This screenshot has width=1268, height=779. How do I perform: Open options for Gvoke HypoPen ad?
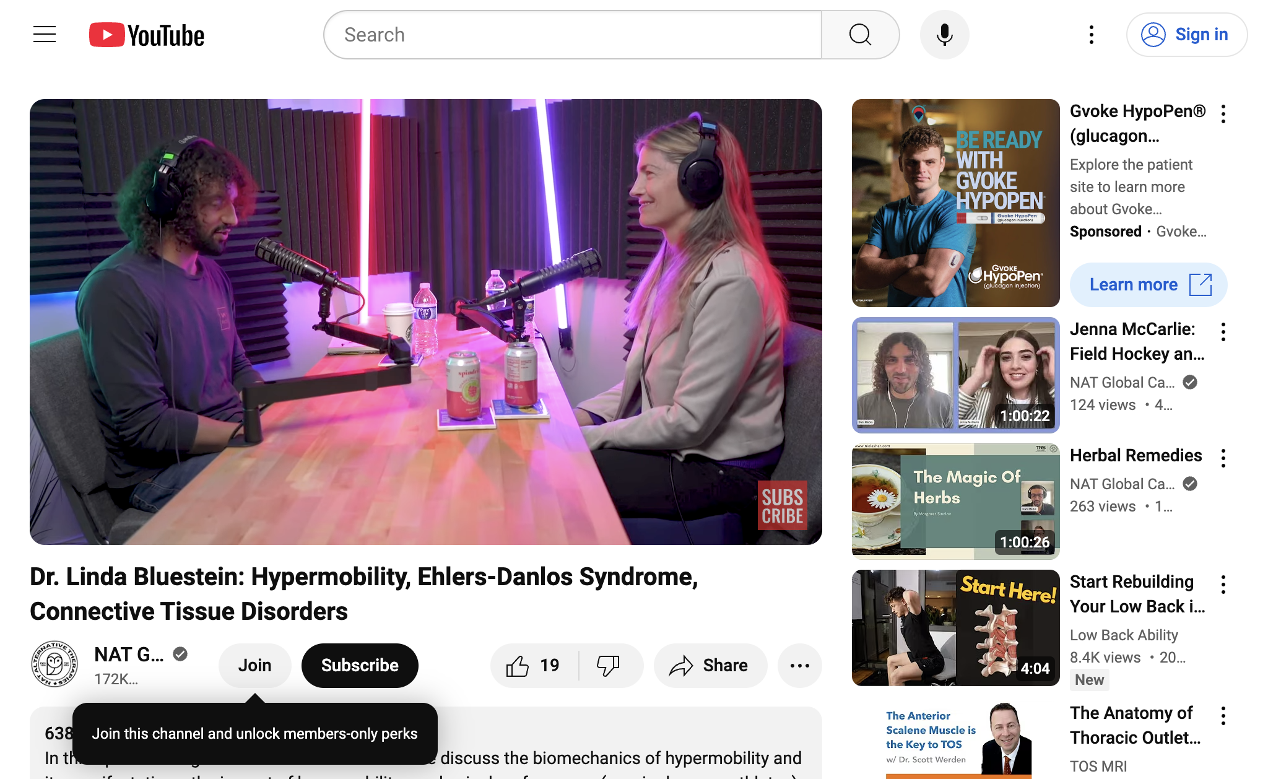click(1223, 114)
